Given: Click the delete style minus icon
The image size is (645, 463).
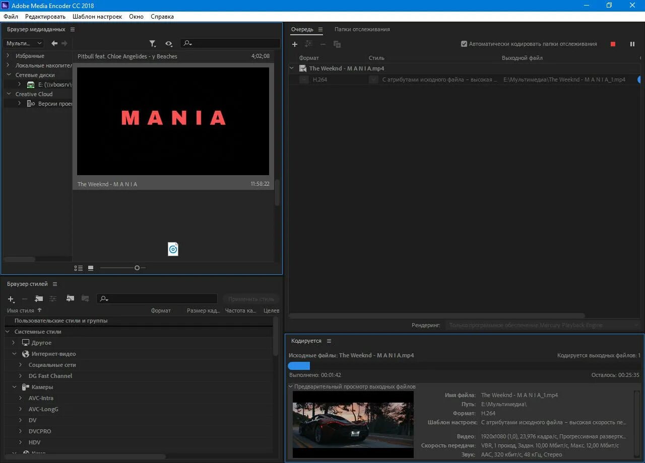Looking at the screenshot, I should pyautogui.click(x=25, y=299).
